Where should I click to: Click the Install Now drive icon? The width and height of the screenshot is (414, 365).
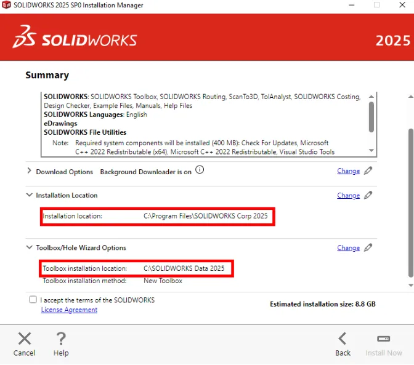384,339
